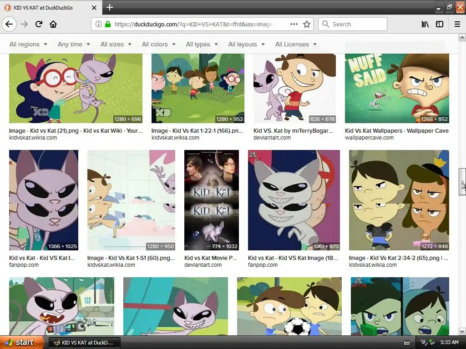Expand the All Licenses filter
Screen dimensions: 466x349
tap(296, 44)
